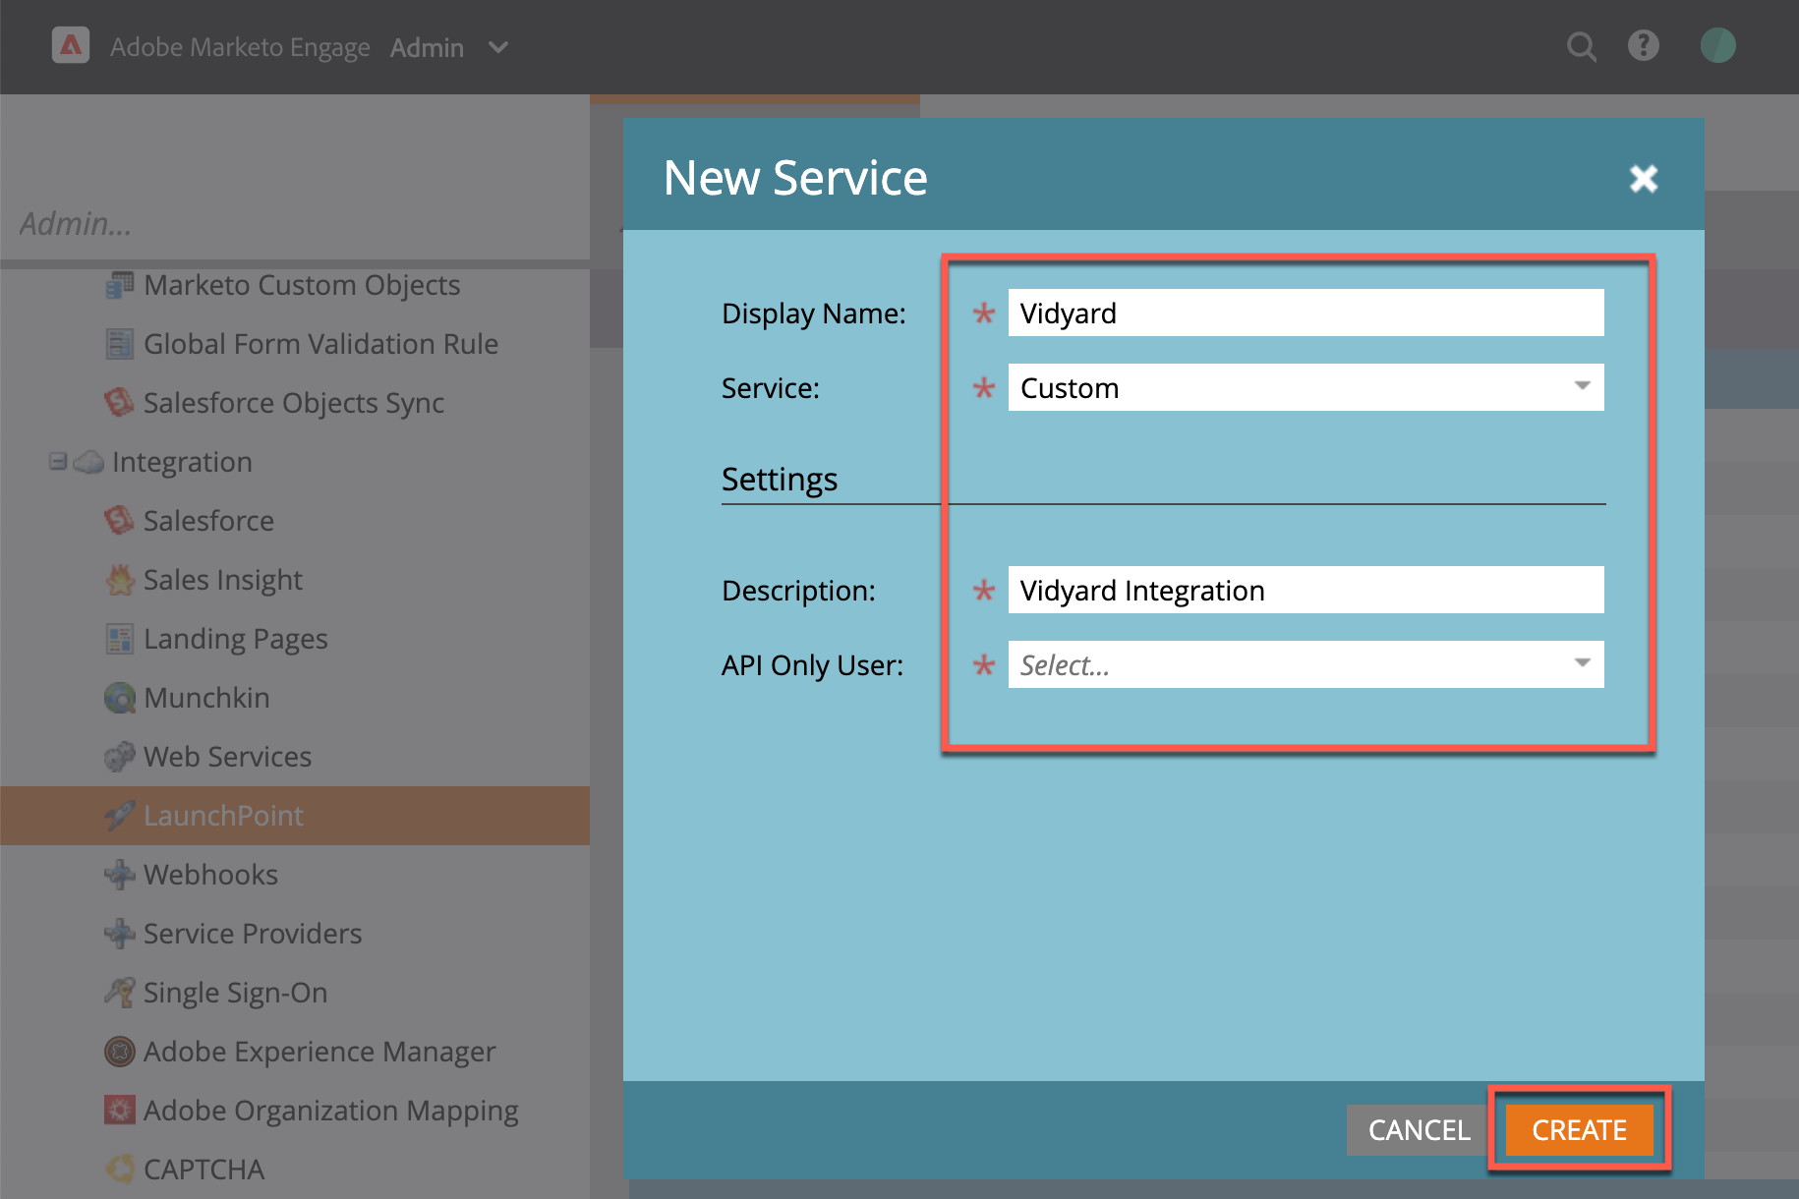Click the Global Form Validation Rule icon

tap(120, 344)
